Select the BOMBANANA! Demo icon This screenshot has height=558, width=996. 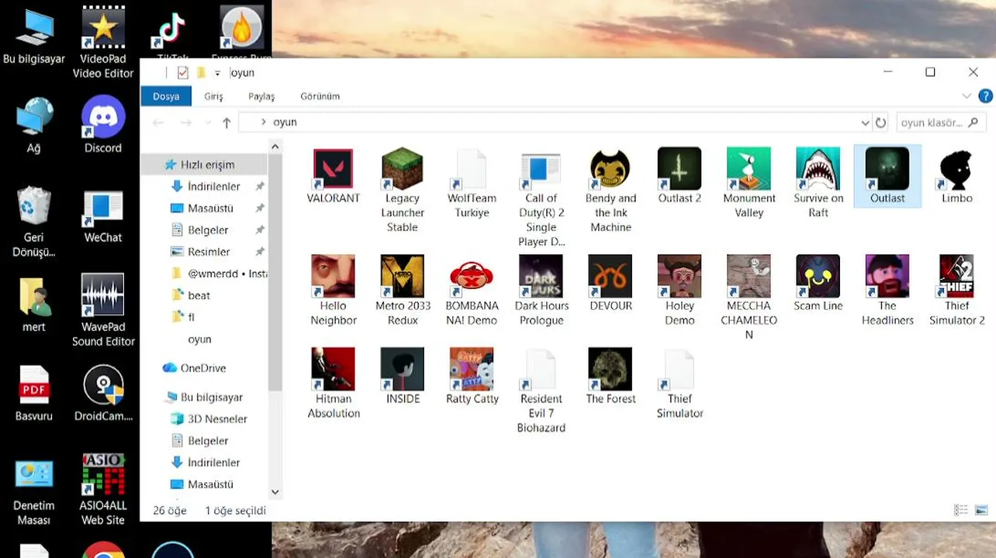472,291
